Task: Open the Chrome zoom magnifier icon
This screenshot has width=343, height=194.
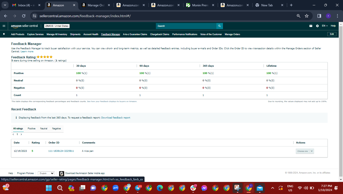Action: coord(299,16)
